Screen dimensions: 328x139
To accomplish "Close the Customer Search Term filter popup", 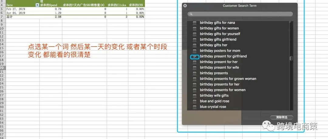I will click(x=185, y=6).
